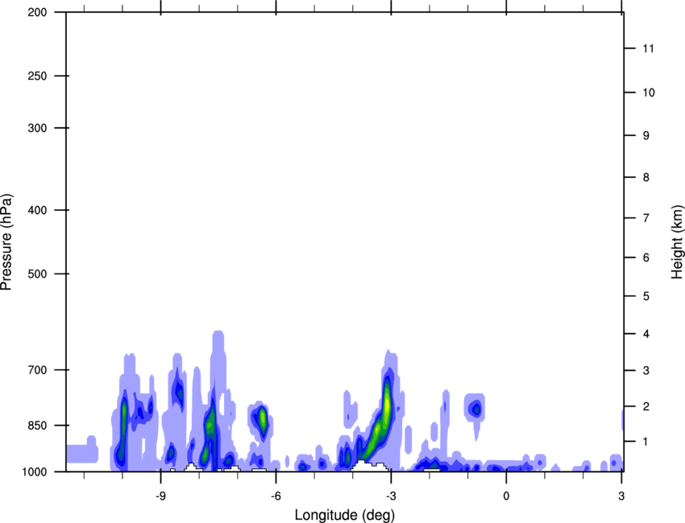Image resolution: width=685 pixels, height=523 pixels.
Task: Click the 'Pressure (hPa)' axis title
Action: (6, 242)
